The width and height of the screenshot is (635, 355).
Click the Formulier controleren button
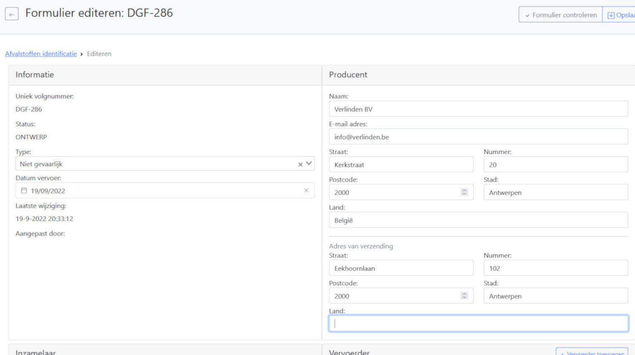pos(561,15)
